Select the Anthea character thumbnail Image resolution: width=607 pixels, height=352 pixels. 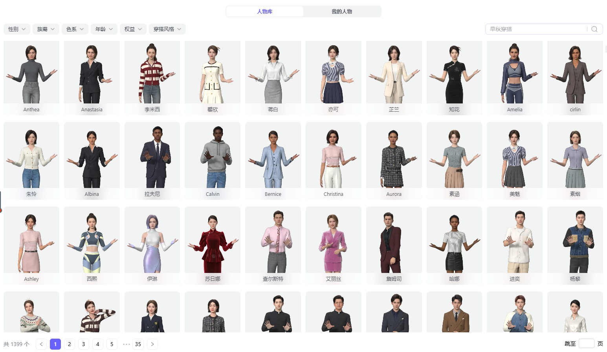coord(31,75)
